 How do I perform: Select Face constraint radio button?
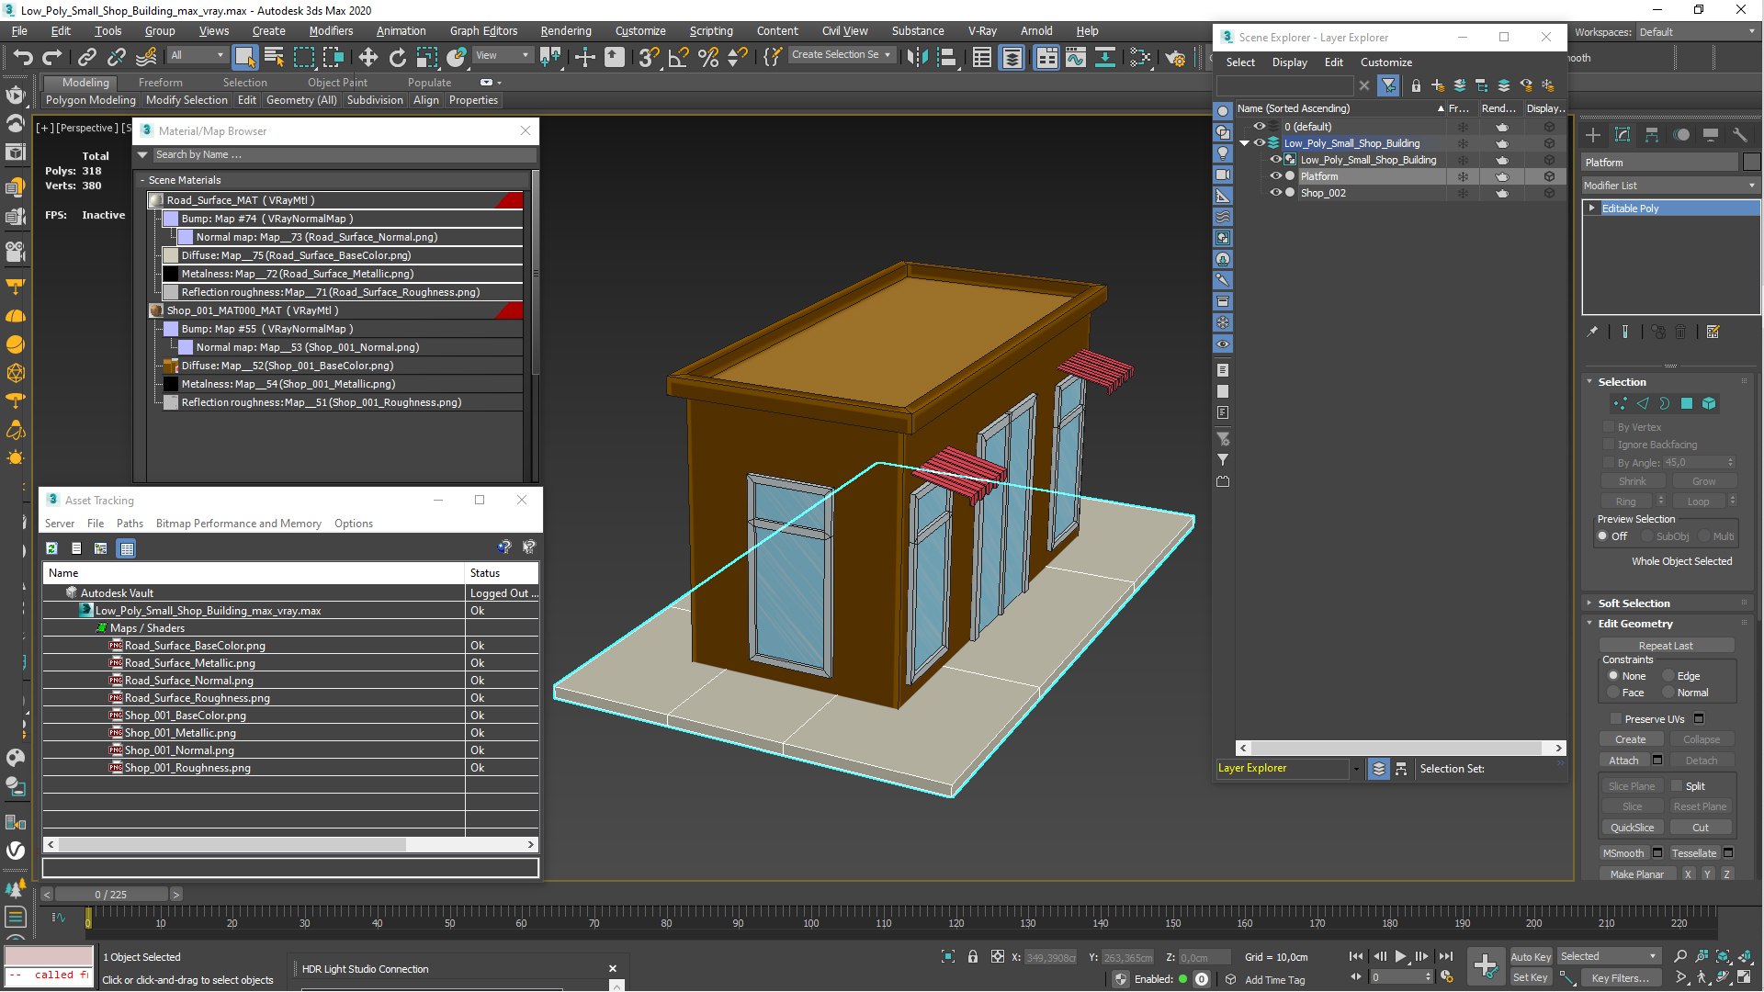[1613, 693]
